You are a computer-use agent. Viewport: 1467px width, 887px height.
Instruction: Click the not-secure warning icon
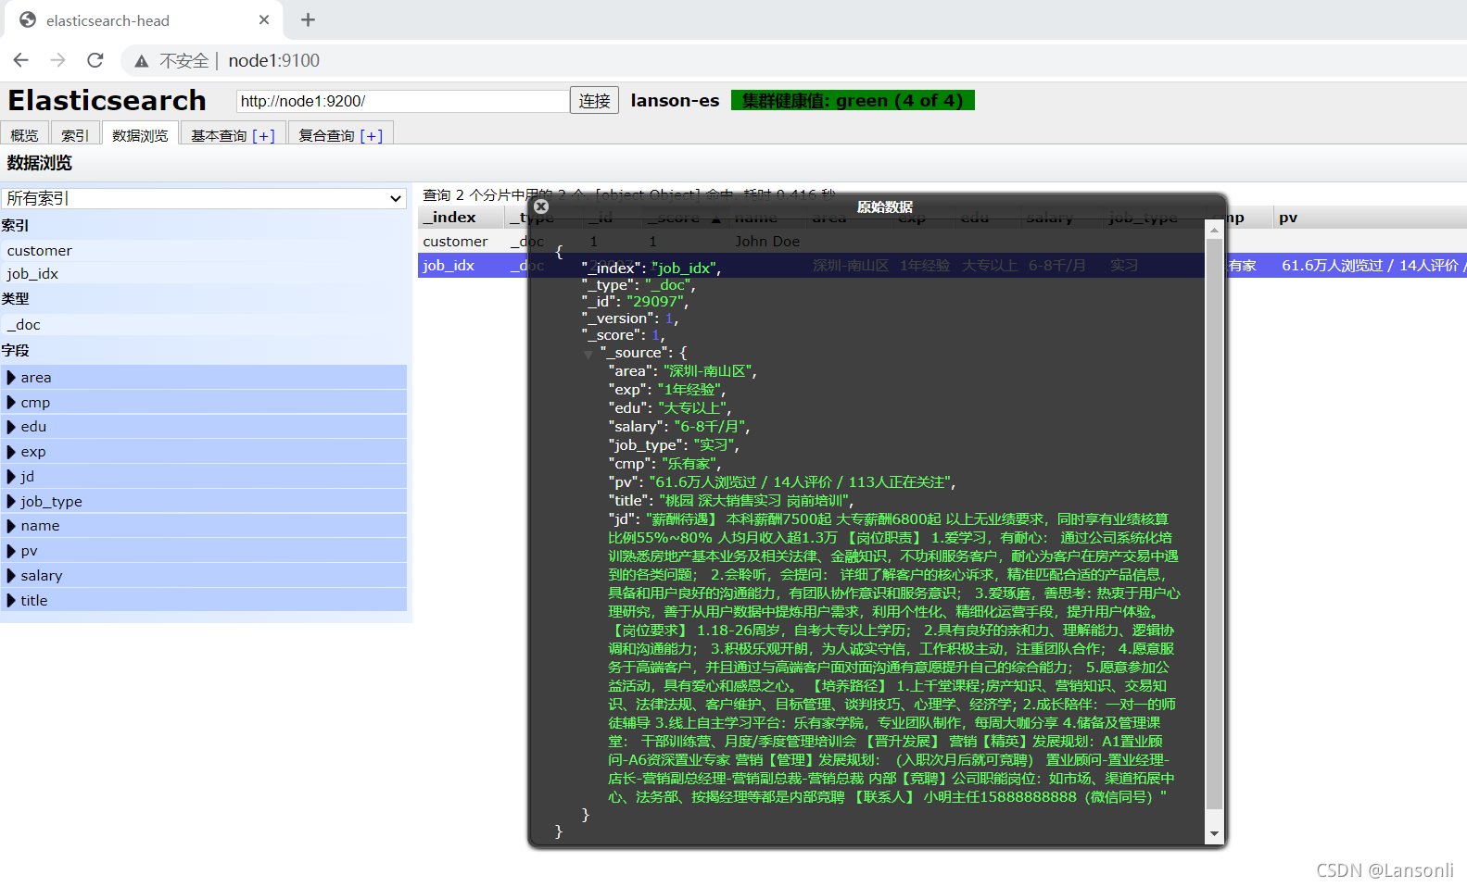click(x=142, y=61)
